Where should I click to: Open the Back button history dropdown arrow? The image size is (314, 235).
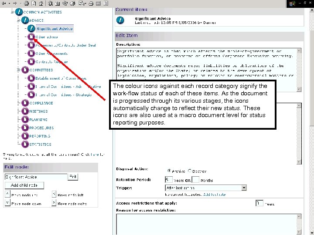pyautogui.click(x=9, y=3)
